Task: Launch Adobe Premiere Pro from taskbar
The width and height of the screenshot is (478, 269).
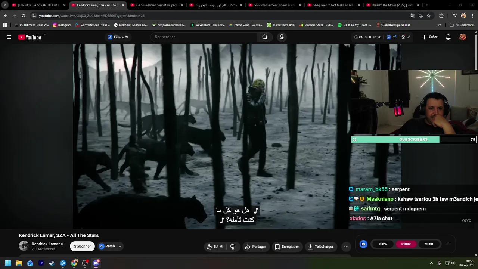Action: click(41, 263)
